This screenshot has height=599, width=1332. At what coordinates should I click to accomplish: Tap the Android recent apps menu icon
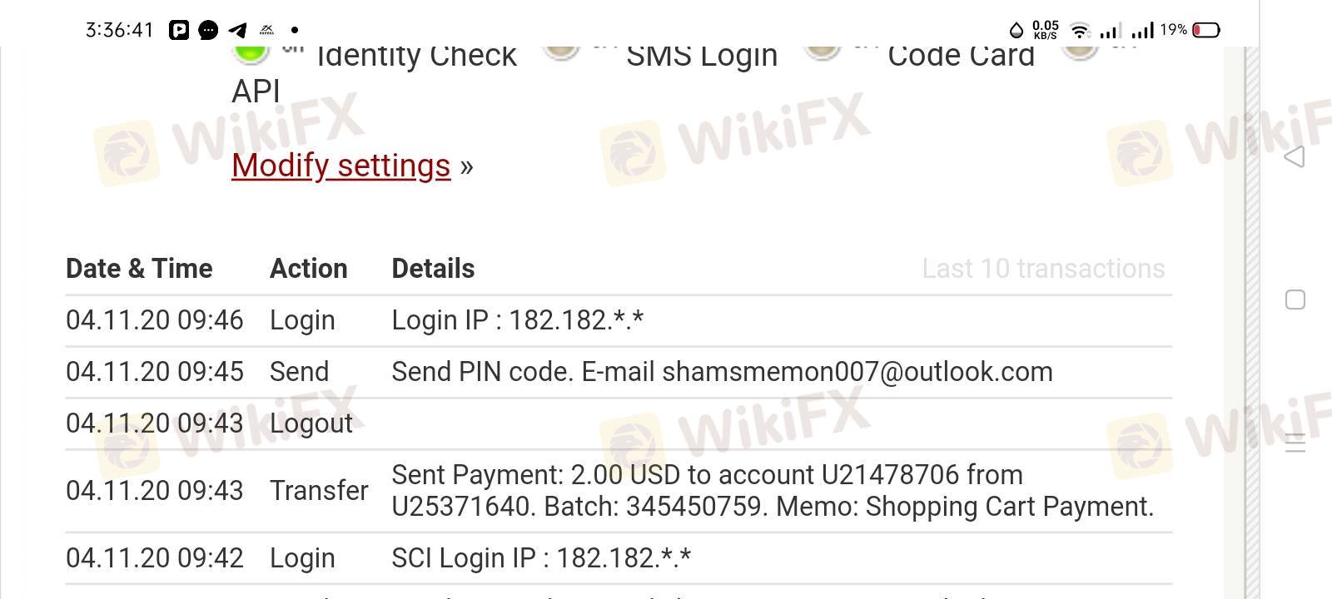[x=1295, y=443]
